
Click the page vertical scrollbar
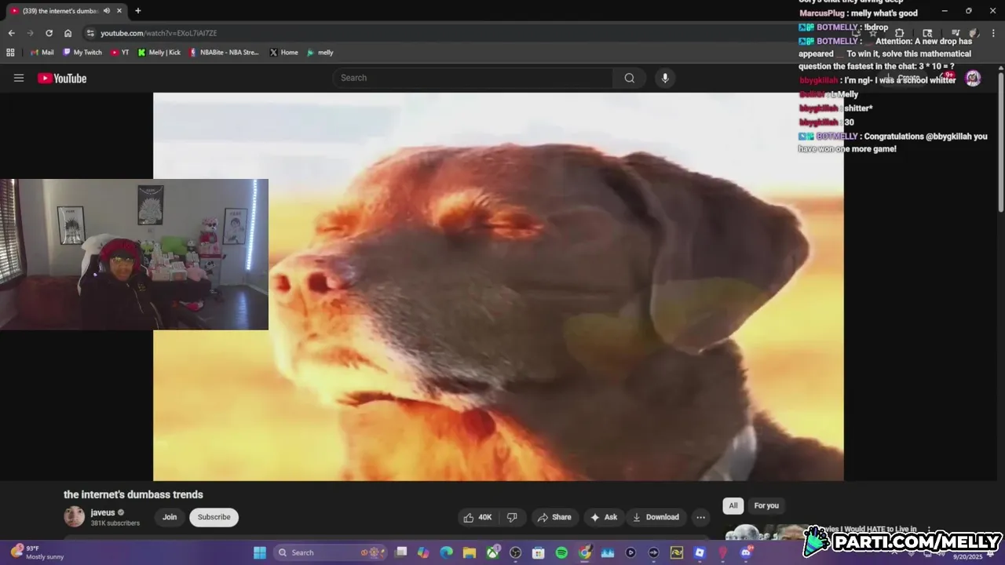(x=1001, y=141)
